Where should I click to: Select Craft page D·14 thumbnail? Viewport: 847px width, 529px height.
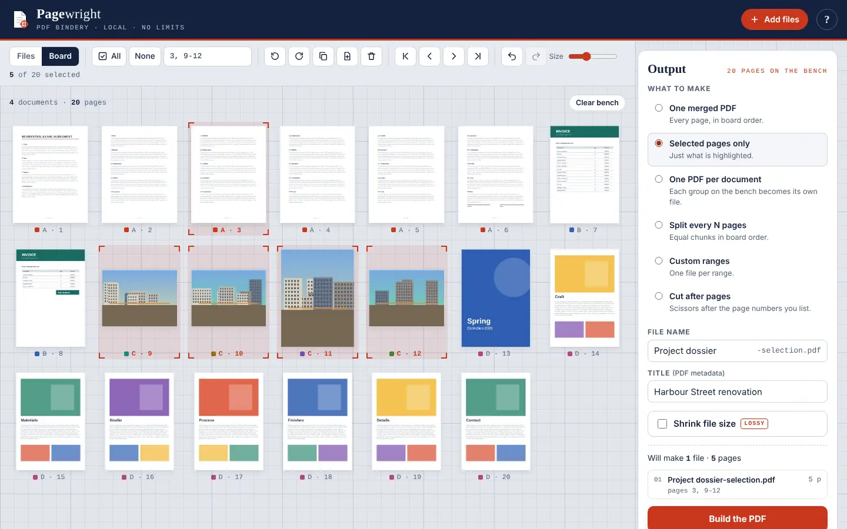(585, 298)
